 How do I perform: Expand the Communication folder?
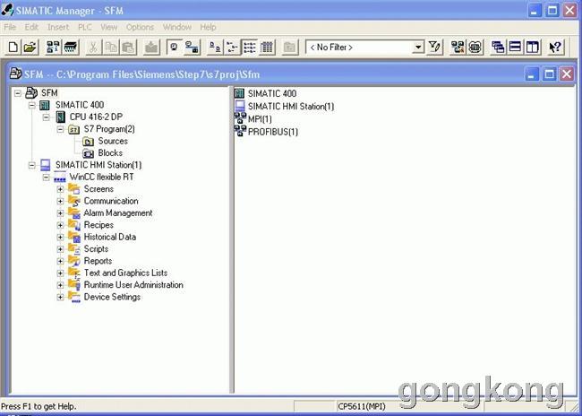(60, 201)
